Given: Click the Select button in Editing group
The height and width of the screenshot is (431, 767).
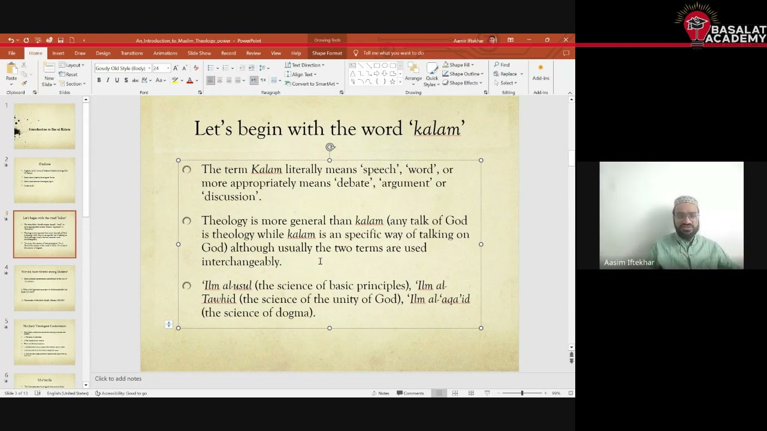Looking at the screenshot, I should 505,83.
